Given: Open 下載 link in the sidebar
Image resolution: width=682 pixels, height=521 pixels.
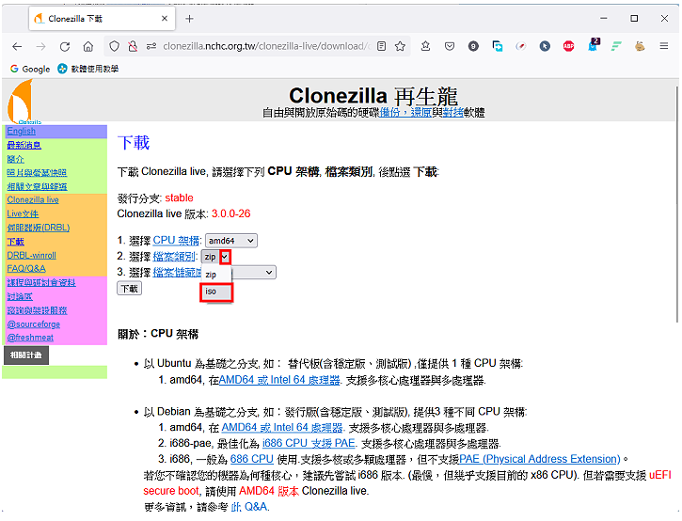Looking at the screenshot, I should [x=16, y=242].
